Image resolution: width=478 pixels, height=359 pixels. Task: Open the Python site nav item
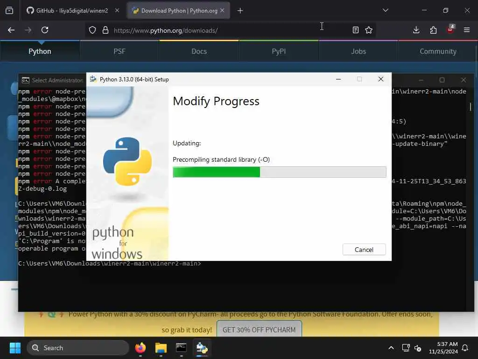point(40,51)
